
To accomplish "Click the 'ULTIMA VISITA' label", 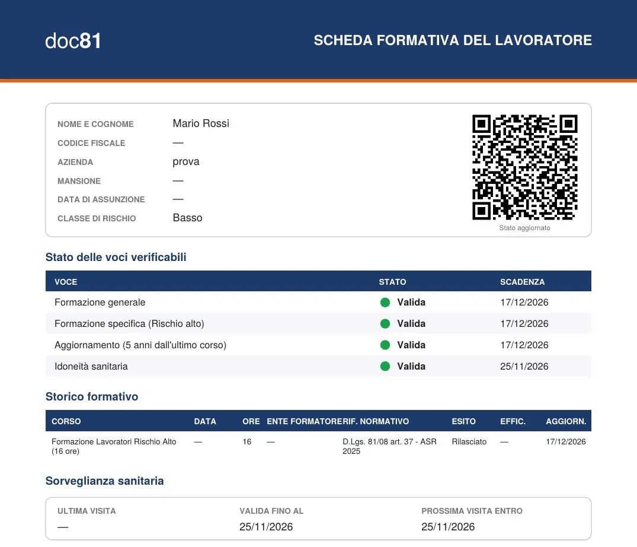I will (87, 511).
